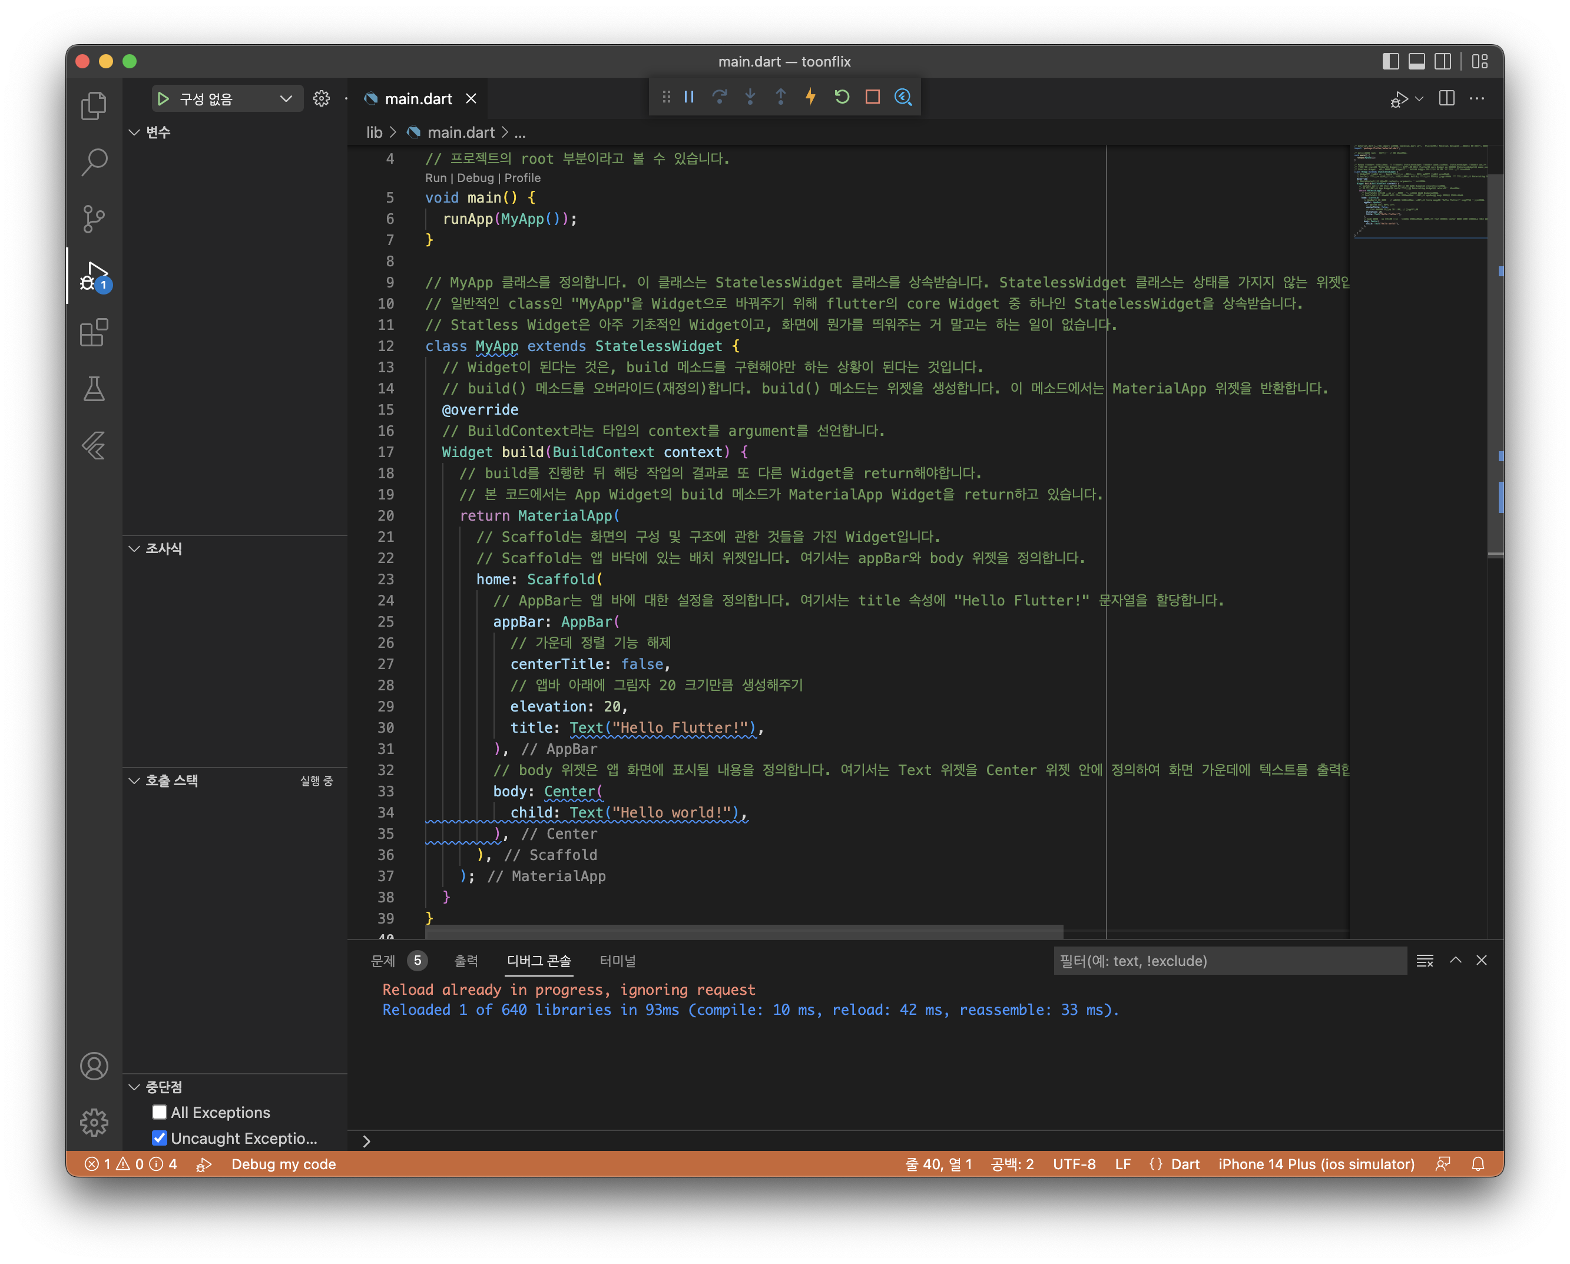1570x1264 pixels.
Task: Open the Extensions view
Action: tap(94, 332)
